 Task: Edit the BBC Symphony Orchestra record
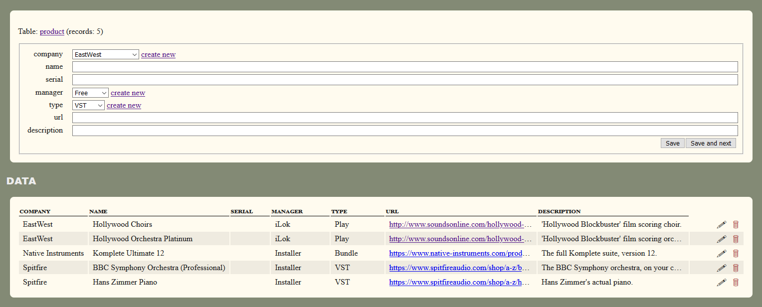pyautogui.click(x=721, y=268)
